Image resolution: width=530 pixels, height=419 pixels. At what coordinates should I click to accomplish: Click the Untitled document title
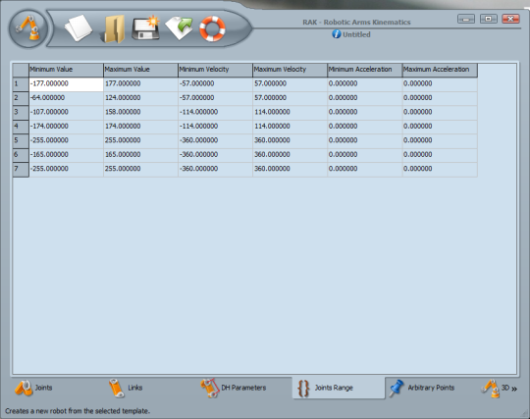pos(356,34)
